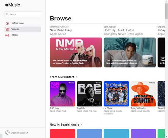This screenshot has height=138, width=168.
Task: Open the From Our Editors heading
Action: tap(62, 77)
